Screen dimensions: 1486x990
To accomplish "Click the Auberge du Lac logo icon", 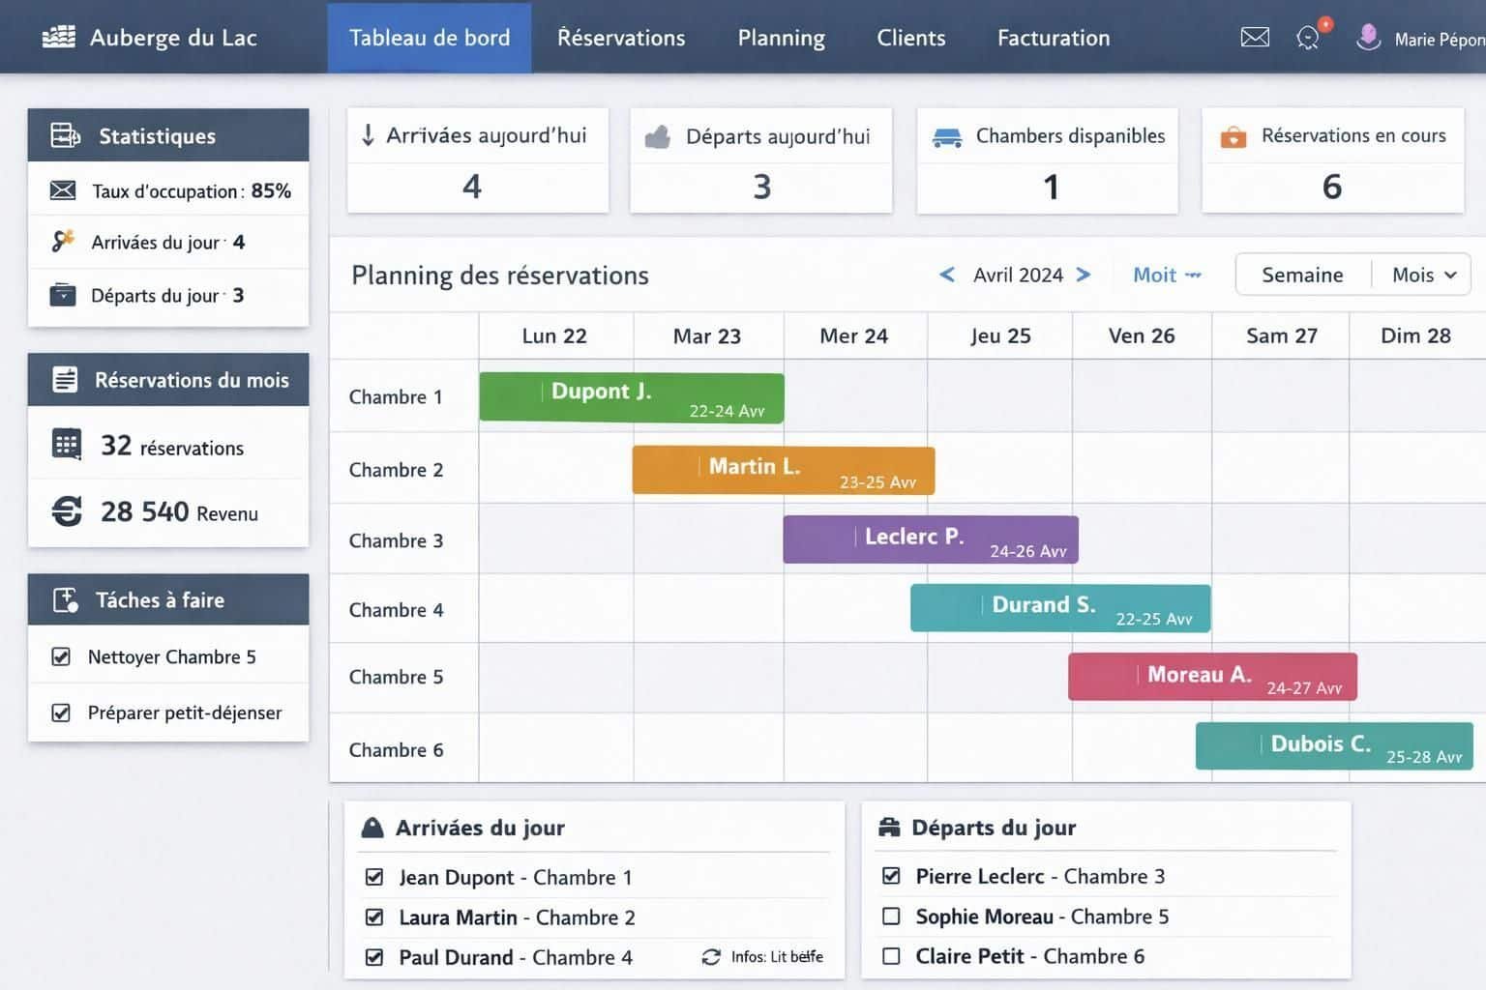I will 59,38.
